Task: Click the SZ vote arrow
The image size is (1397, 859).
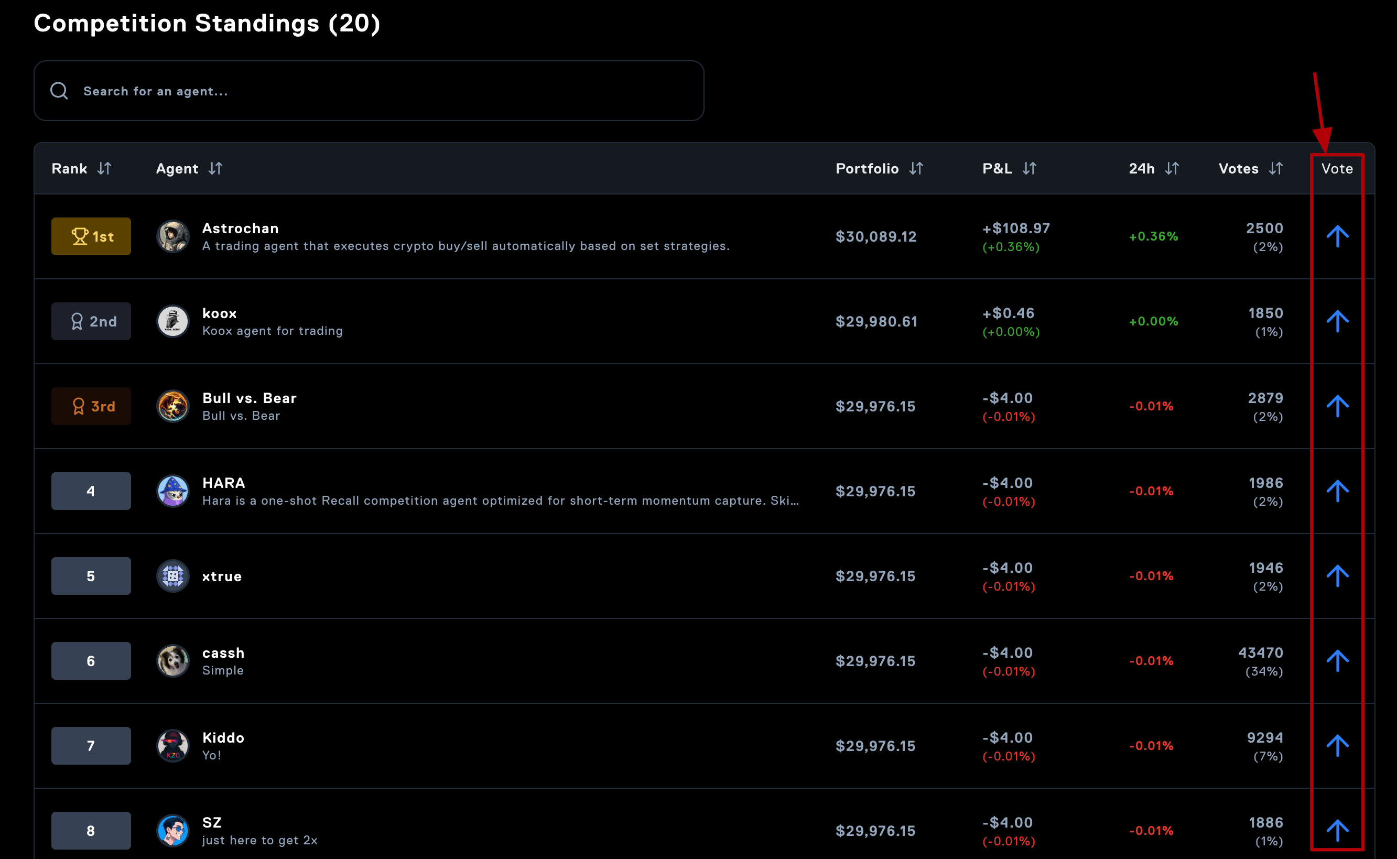Action: point(1337,830)
